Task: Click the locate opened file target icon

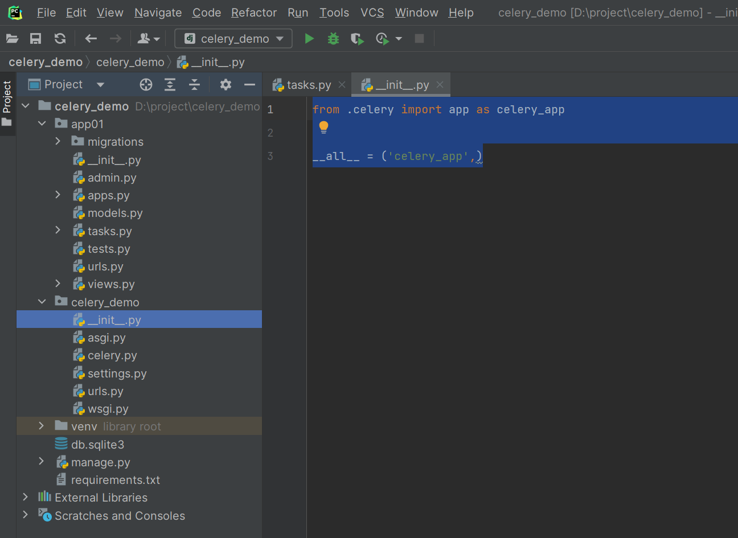Action: (146, 85)
